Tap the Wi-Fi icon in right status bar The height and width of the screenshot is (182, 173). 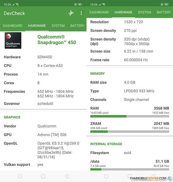(x=104, y=4)
